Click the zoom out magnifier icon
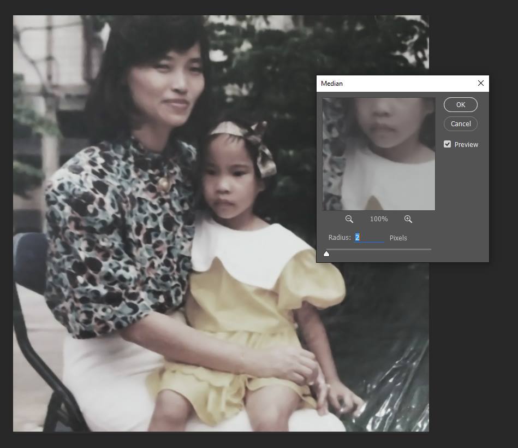The height and width of the screenshot is (448, 518). pyautogui.click(x=349, y=219)
